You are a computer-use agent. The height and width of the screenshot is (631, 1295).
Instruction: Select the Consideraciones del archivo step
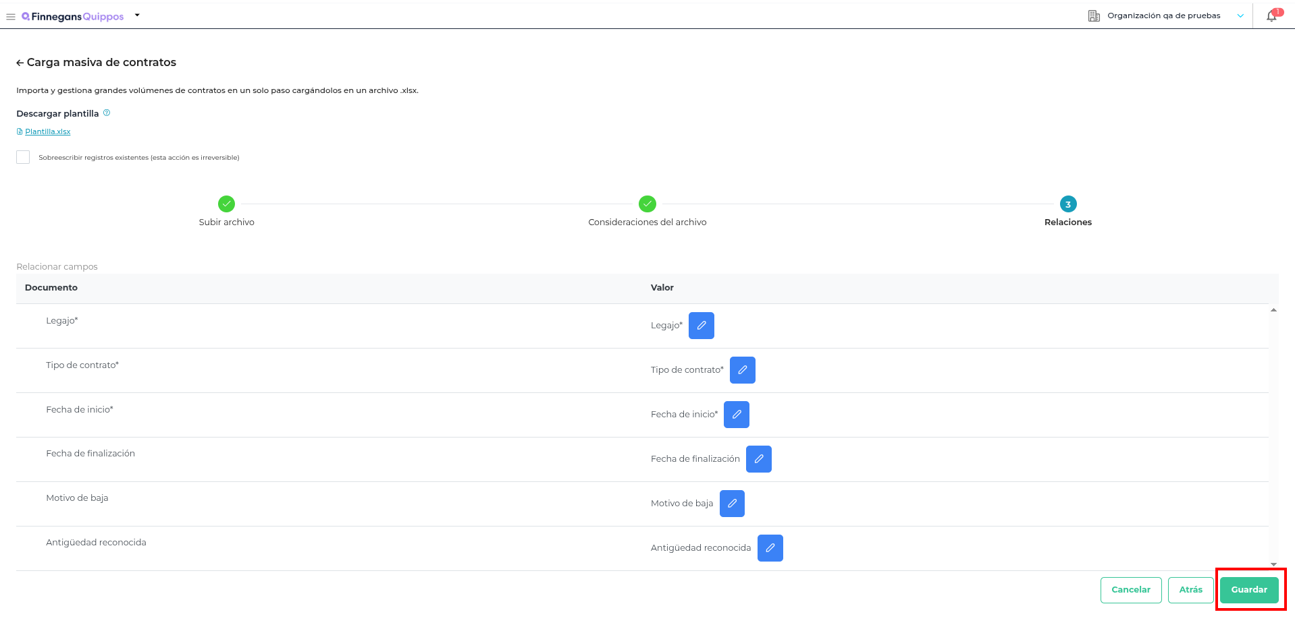647,204
